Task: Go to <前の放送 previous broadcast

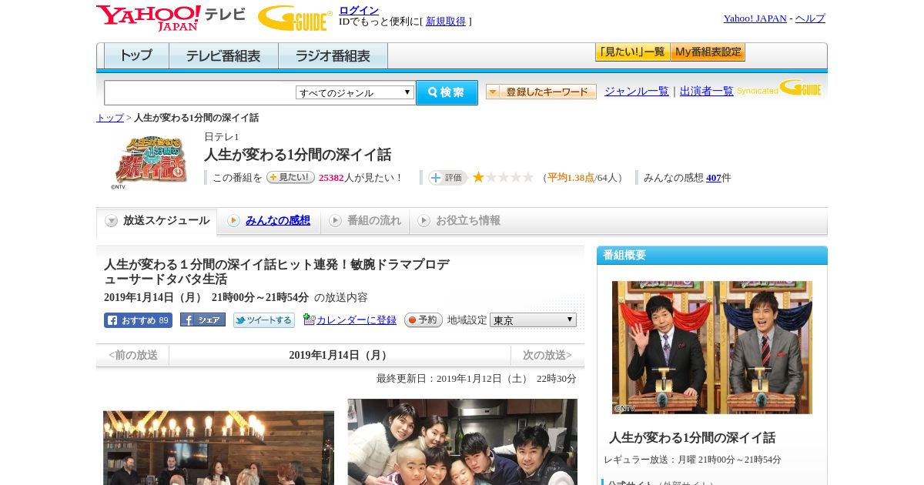Action: (x=133, y=355)
